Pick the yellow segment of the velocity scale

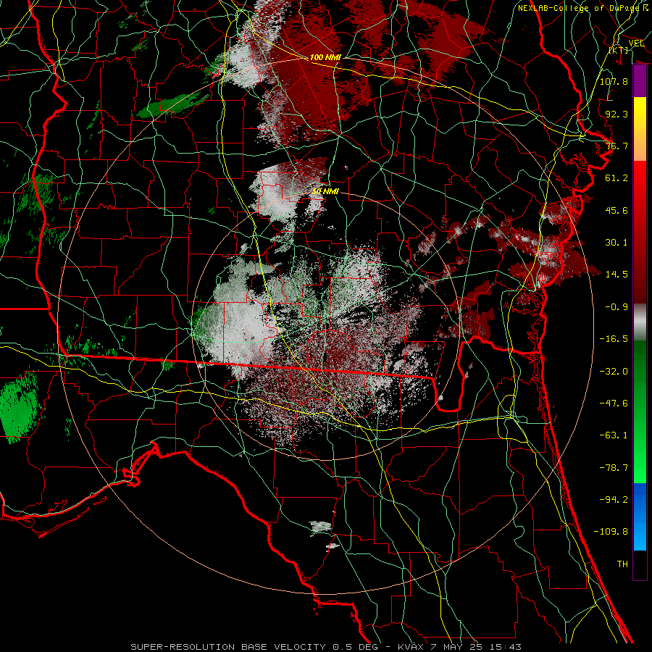pos(640,129)
